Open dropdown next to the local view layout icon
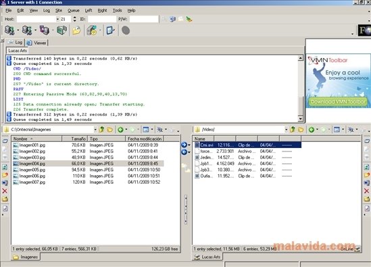Image resolution: width=371 pixels, height=267 pixels. [x=152, y=130]
